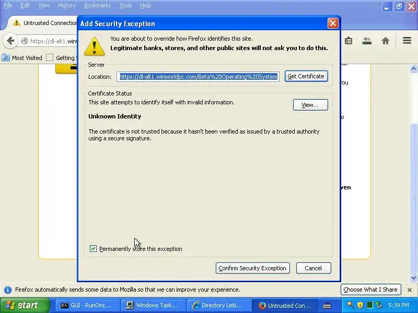Click Confirm Security Exception button
The height and width of the screenshot is (313, 418).
click(252, 268)
